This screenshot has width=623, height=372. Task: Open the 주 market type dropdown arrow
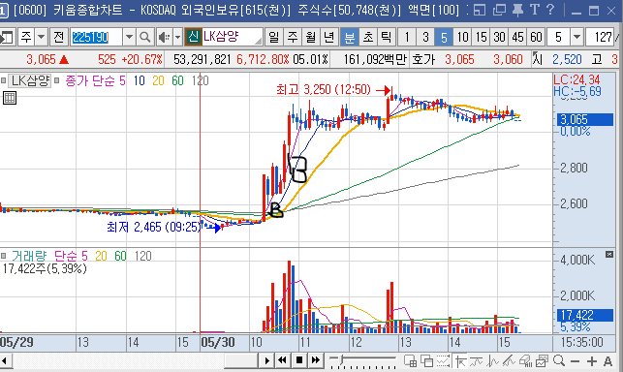42,38
